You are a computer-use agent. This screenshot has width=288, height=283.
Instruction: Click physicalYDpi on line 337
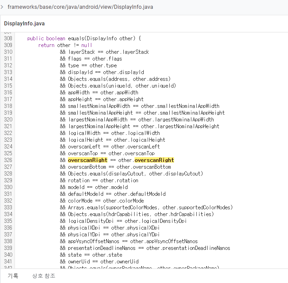click(84, 235)
